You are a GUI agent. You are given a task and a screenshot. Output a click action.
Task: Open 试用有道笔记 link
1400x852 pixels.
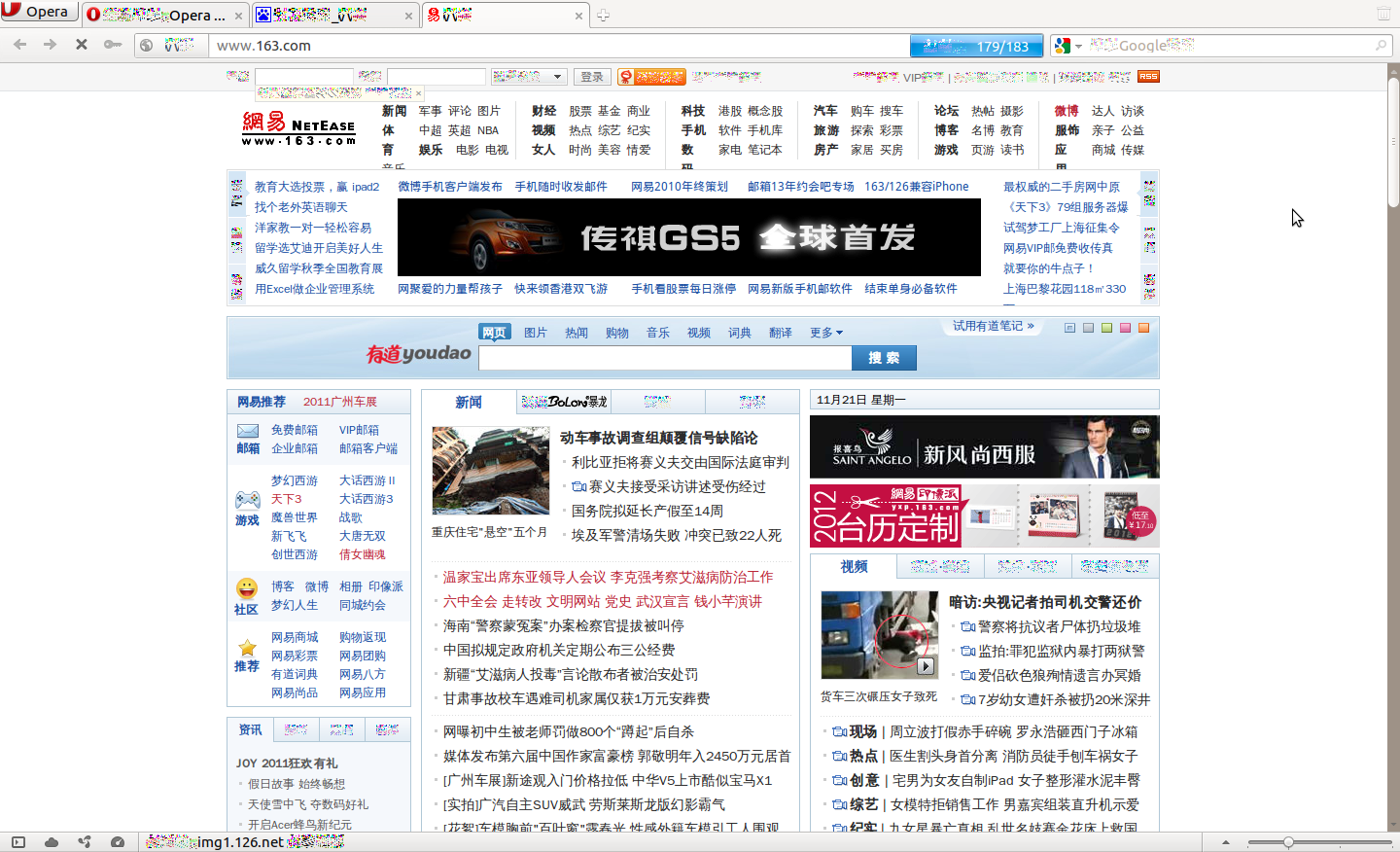993,326
